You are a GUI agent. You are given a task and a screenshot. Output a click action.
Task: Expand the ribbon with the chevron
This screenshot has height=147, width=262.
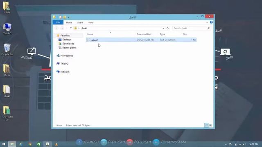click(x=207, y=22)
